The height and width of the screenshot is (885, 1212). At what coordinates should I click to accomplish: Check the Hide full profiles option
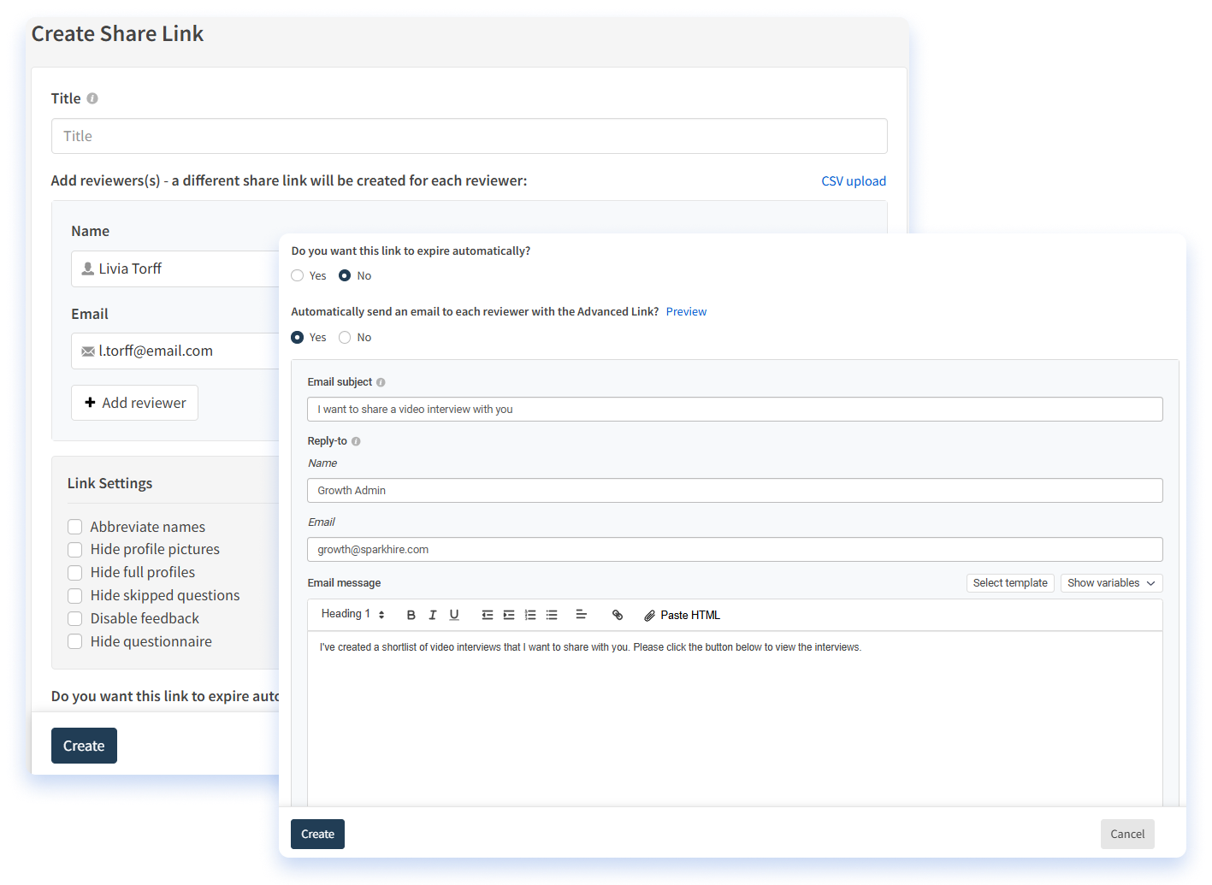click(75, 573)
